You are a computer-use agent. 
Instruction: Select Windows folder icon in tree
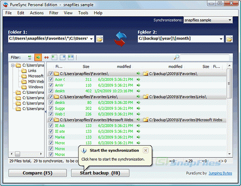tap(24, 87)
